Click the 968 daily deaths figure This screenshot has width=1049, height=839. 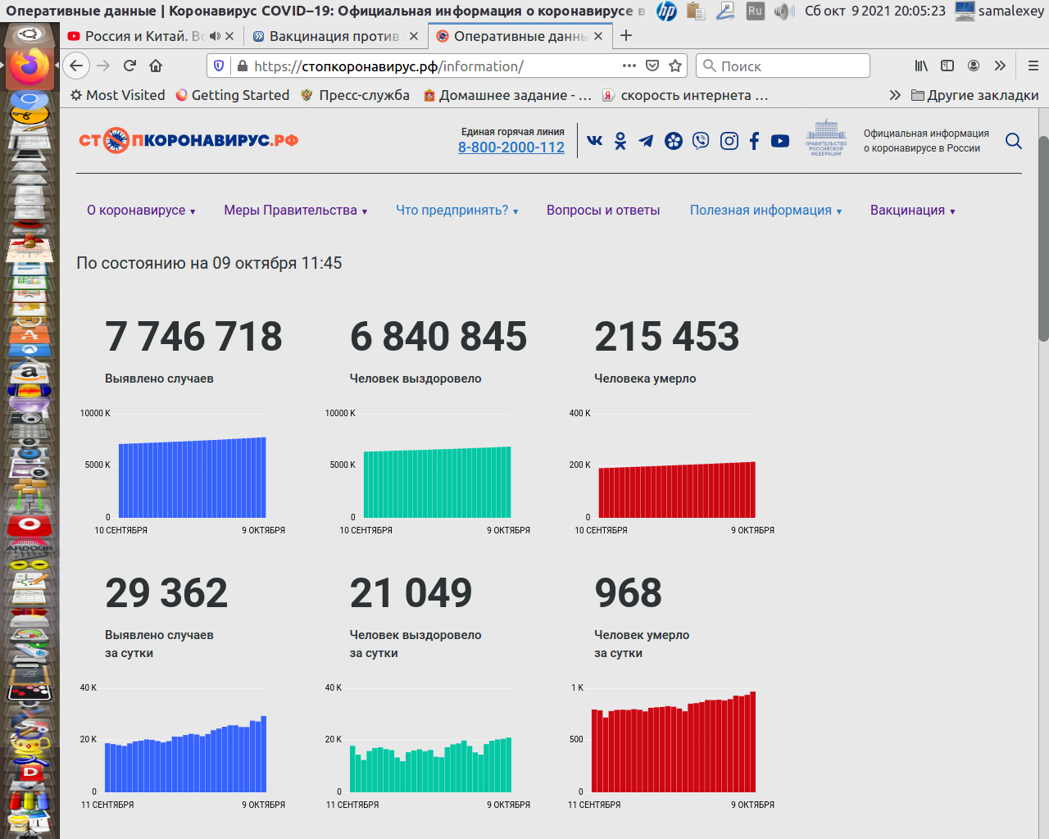tap(628, 593)
